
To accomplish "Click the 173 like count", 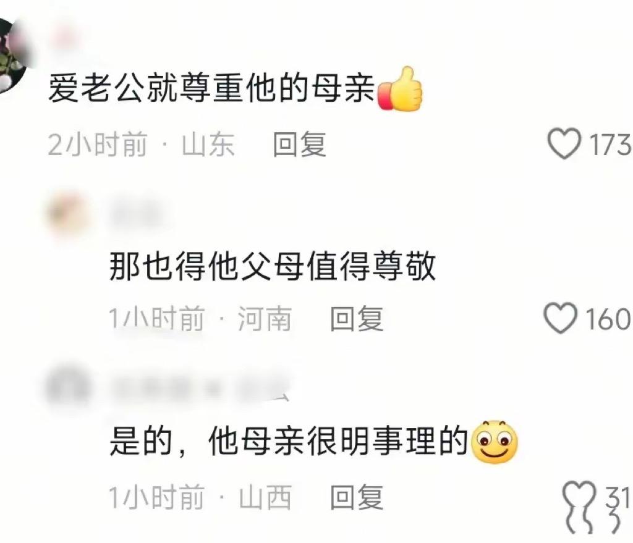I will pos(610,145).
